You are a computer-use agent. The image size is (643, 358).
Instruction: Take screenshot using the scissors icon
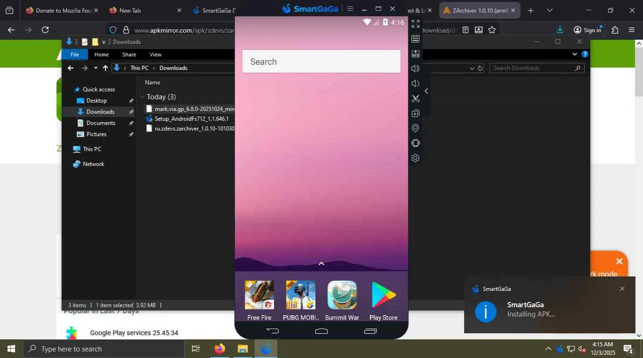pyautogui.click(x=415, y=98)
